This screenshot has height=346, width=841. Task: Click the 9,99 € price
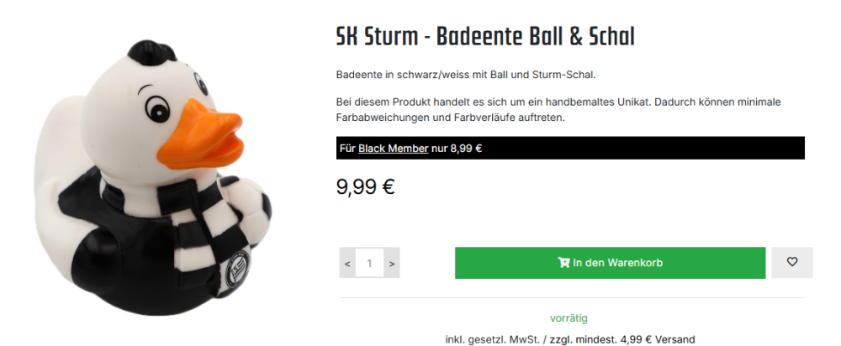(366, 186)
